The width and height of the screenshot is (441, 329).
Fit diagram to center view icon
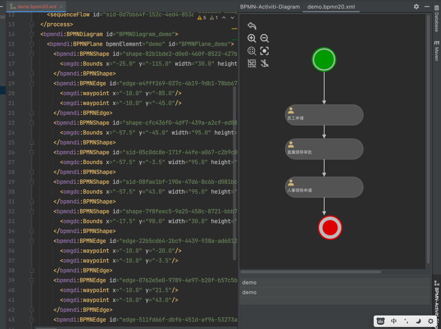tap(264, 51)
